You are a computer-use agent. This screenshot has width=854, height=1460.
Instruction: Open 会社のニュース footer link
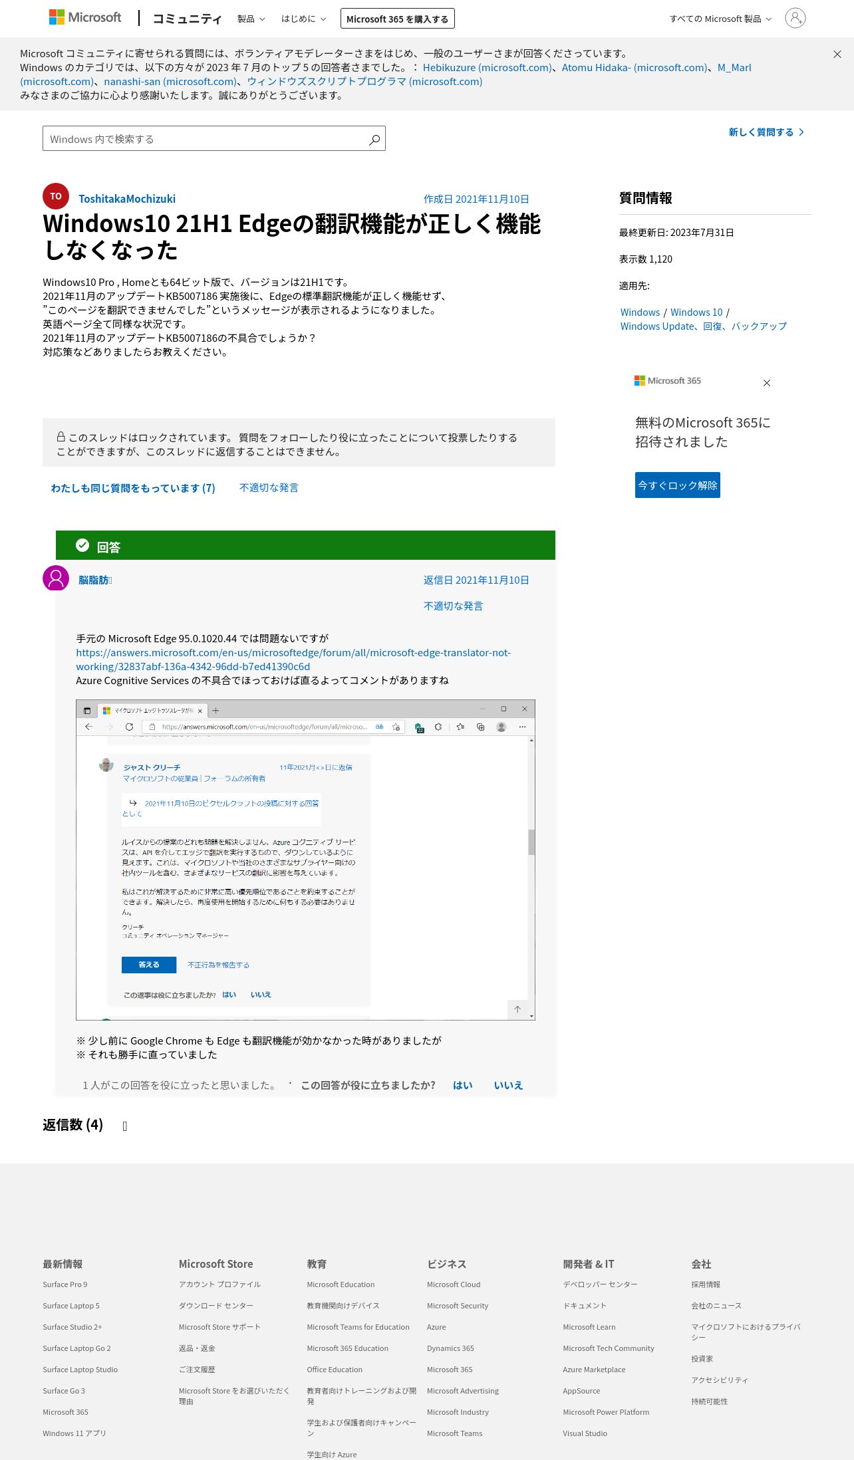pos(716,1306)
